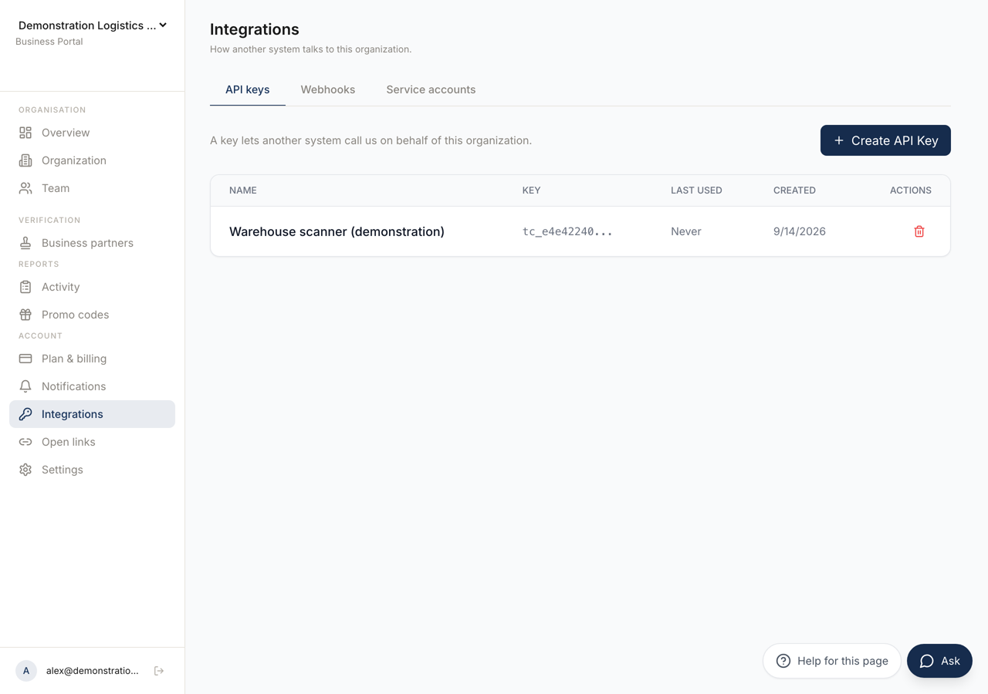Open Plan & billing in the sidebar
Image resolution: width=988 pixels, height=694 pixels.
tap(93, 359)
